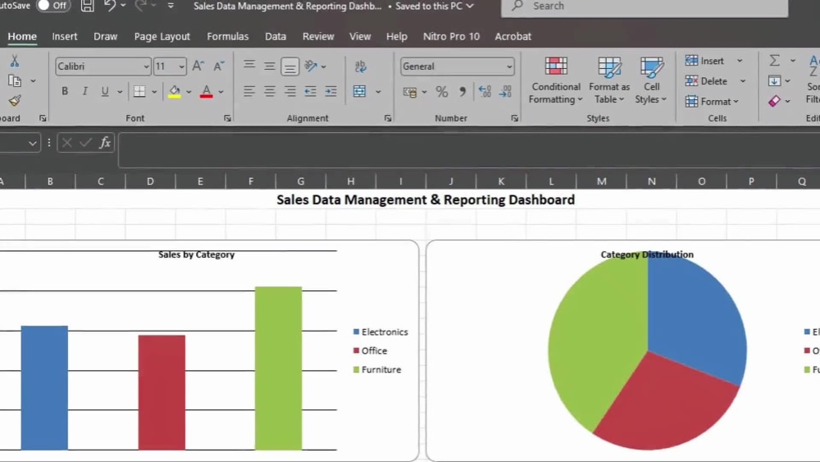Image resolution: width=820 pixels, height=462 pixels.
Task: Apply the yellow fill color bucket
Action: point(174,92)
